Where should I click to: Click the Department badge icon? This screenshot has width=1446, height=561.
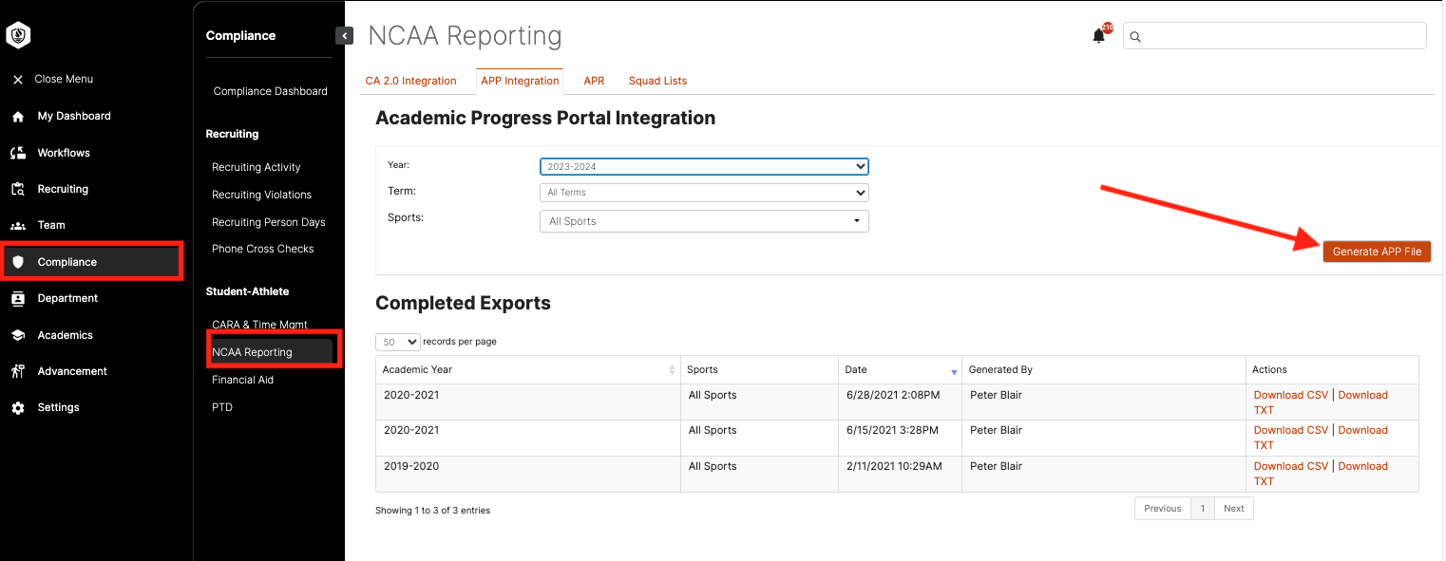coord(18,299)
